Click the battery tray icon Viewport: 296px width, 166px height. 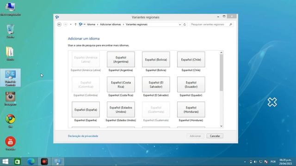click(251, 162)
